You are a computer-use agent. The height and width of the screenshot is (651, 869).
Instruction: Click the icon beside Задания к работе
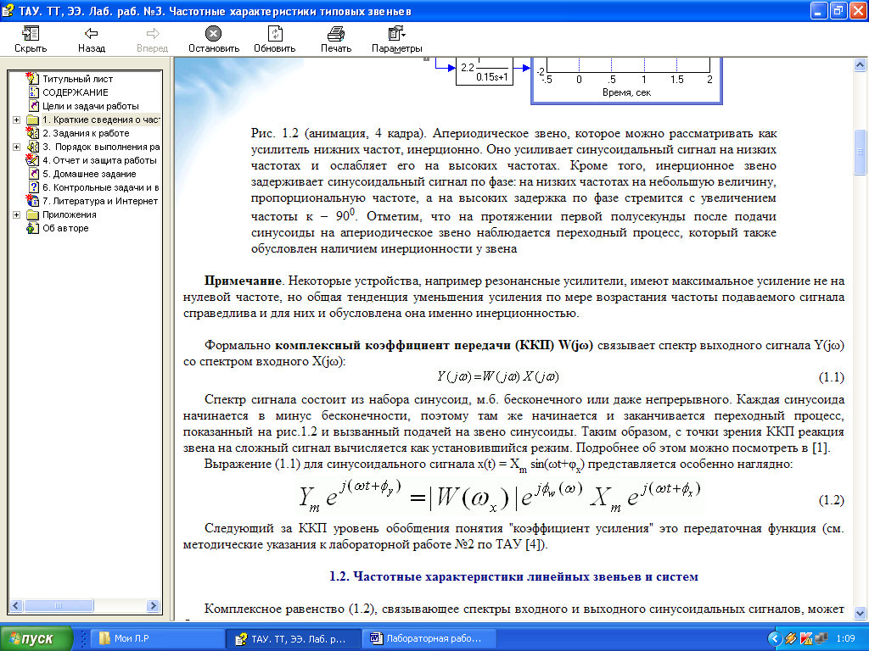[33, 133]
